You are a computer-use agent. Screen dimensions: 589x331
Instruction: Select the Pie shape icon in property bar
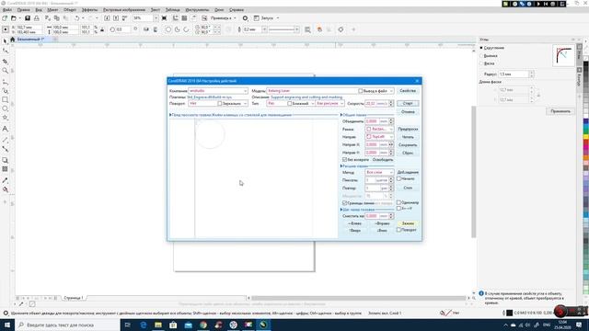[178, 29]
